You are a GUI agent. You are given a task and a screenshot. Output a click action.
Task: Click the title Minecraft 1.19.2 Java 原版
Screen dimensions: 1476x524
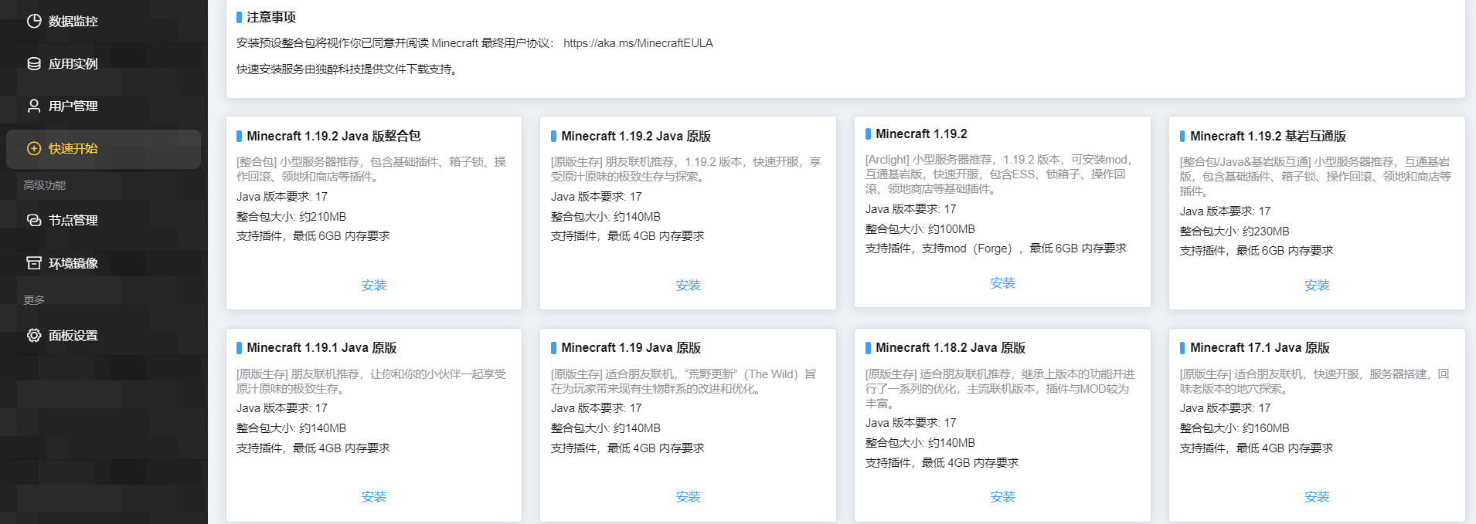(636, 136)
